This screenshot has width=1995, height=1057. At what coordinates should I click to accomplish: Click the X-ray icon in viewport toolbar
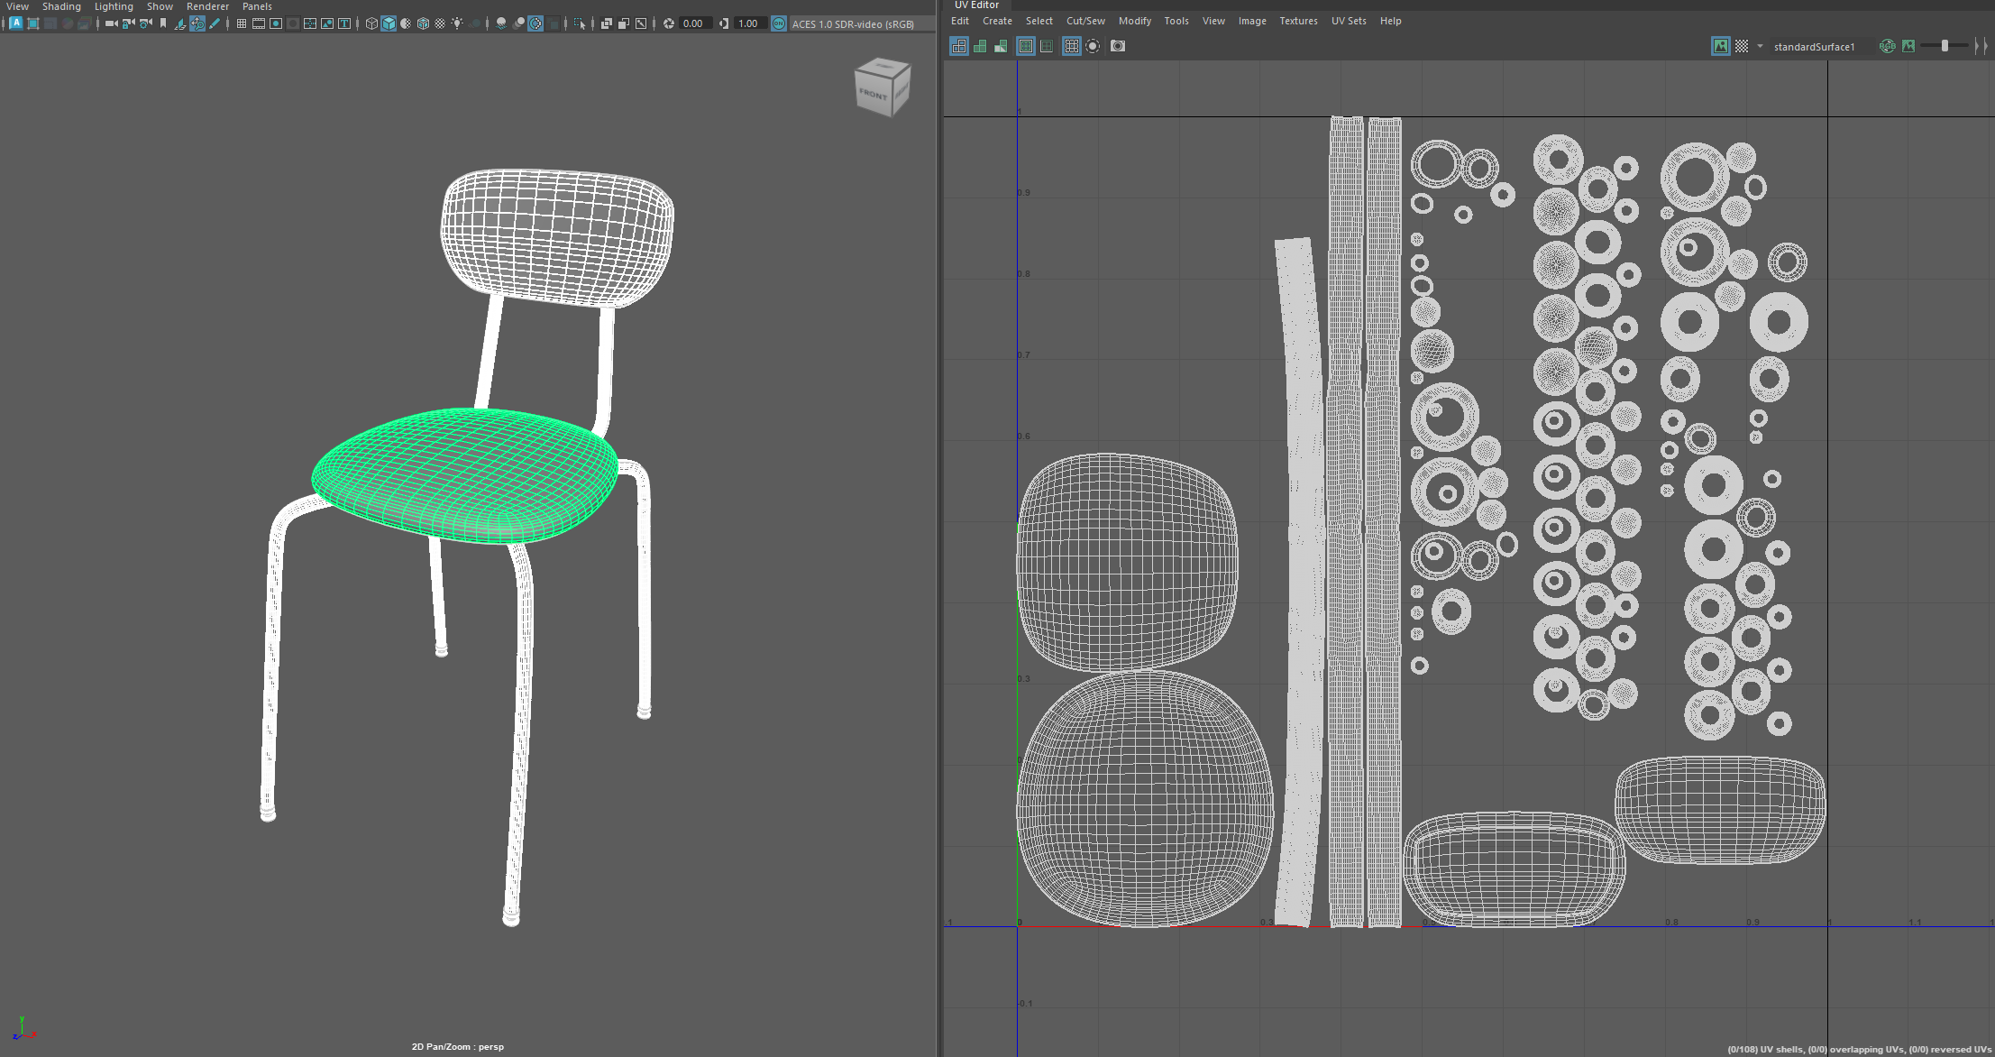pos(607,23)
